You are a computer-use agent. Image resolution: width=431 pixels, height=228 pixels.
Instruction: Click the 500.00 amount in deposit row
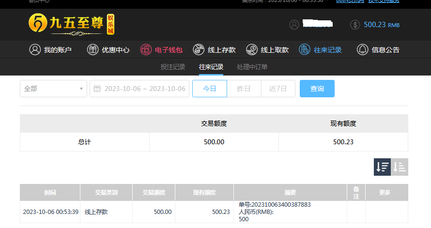coord(162,212)
